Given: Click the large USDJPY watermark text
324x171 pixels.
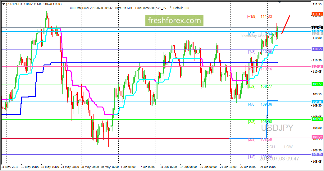Looking at the screenshot, I should pyautogui.click(x=277, y=128).
